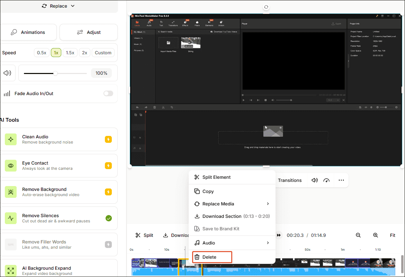Click Save to Brand Kit menu entry

tap(232, 229)
